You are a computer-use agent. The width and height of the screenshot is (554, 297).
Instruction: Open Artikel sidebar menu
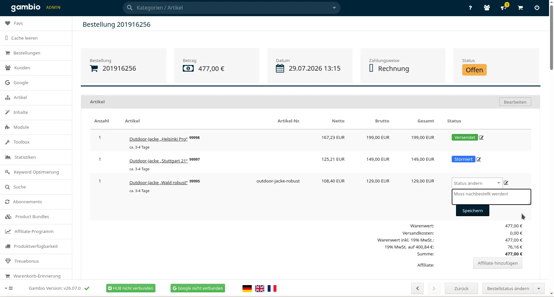pyautogui.click(x=36, y=98)
